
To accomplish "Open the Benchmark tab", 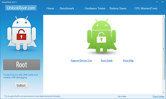I will [x=67, y=9].
